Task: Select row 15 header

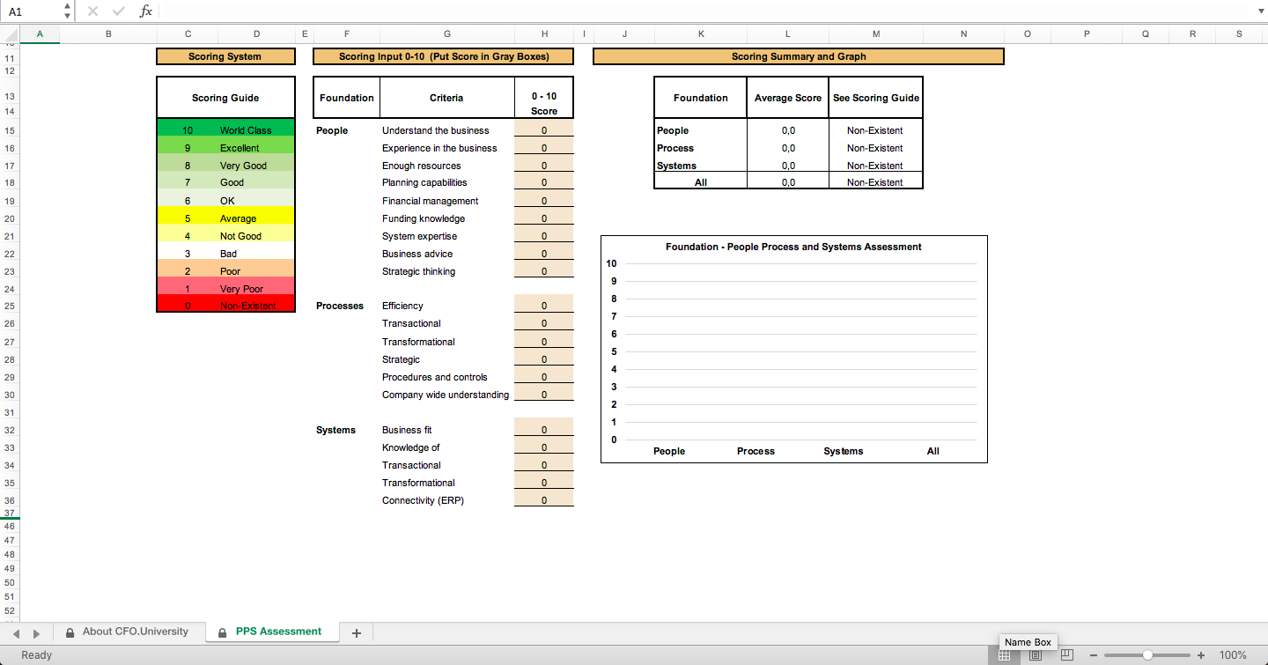Action: pos(10,130)
